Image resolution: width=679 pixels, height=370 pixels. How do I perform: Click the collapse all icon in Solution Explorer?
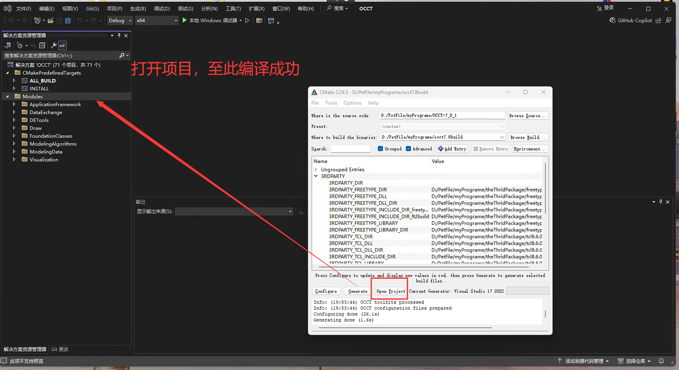(x=42, y=45)
